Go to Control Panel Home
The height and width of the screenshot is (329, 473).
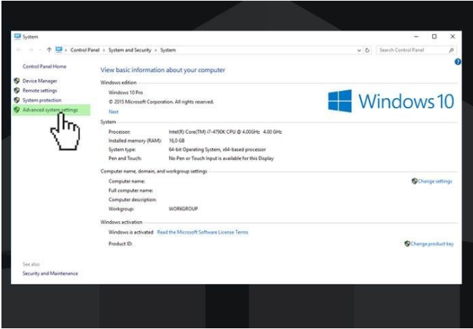(44, 66)
